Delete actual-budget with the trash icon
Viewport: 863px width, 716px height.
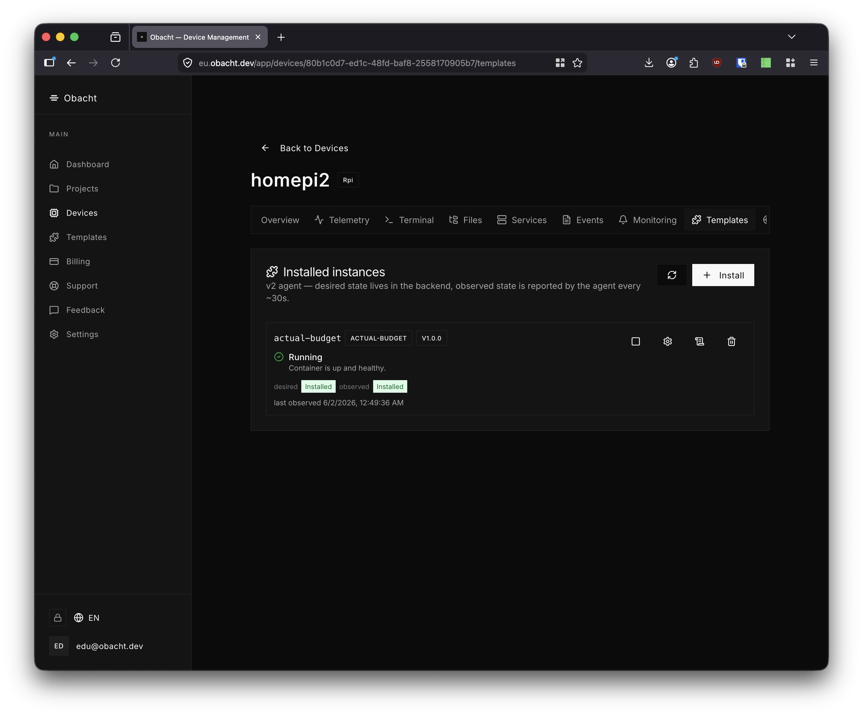pyautogui.click(x=732, y=341)
